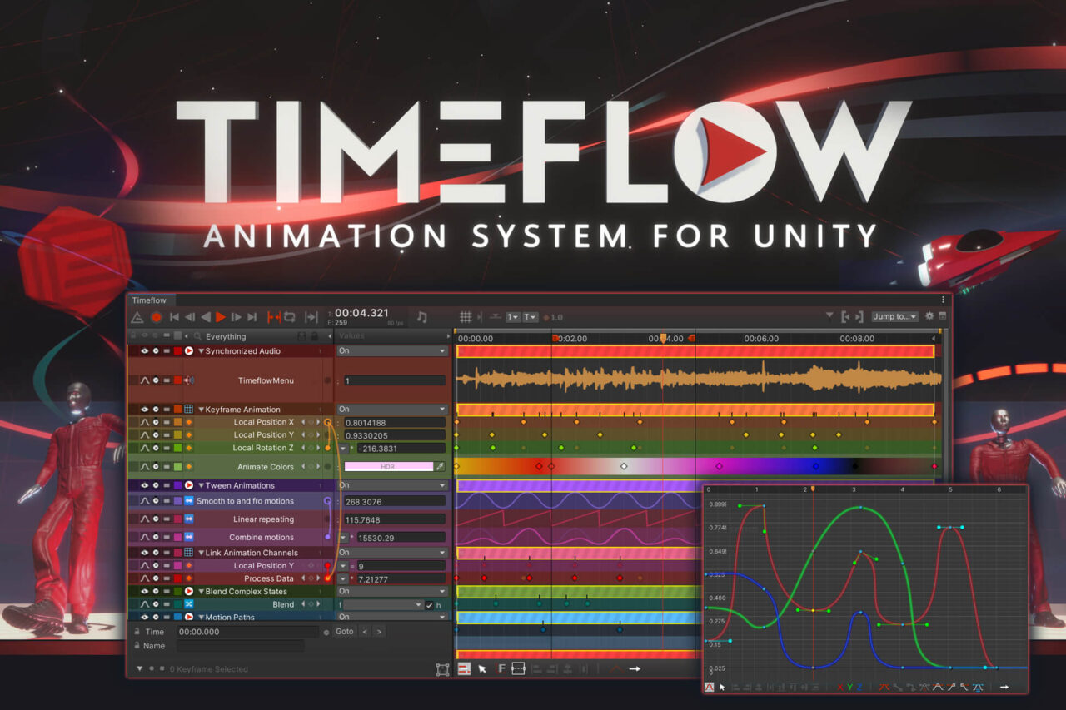The width and height of the screenshot is (1066, 710).
Task: Toggle the loop playback icon
Action: pyautogui.click(x=289, y=317)
